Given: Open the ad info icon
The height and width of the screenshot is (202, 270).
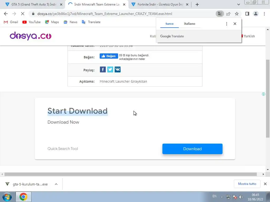Looking at the screenshot, I should (x=263, y=94).
